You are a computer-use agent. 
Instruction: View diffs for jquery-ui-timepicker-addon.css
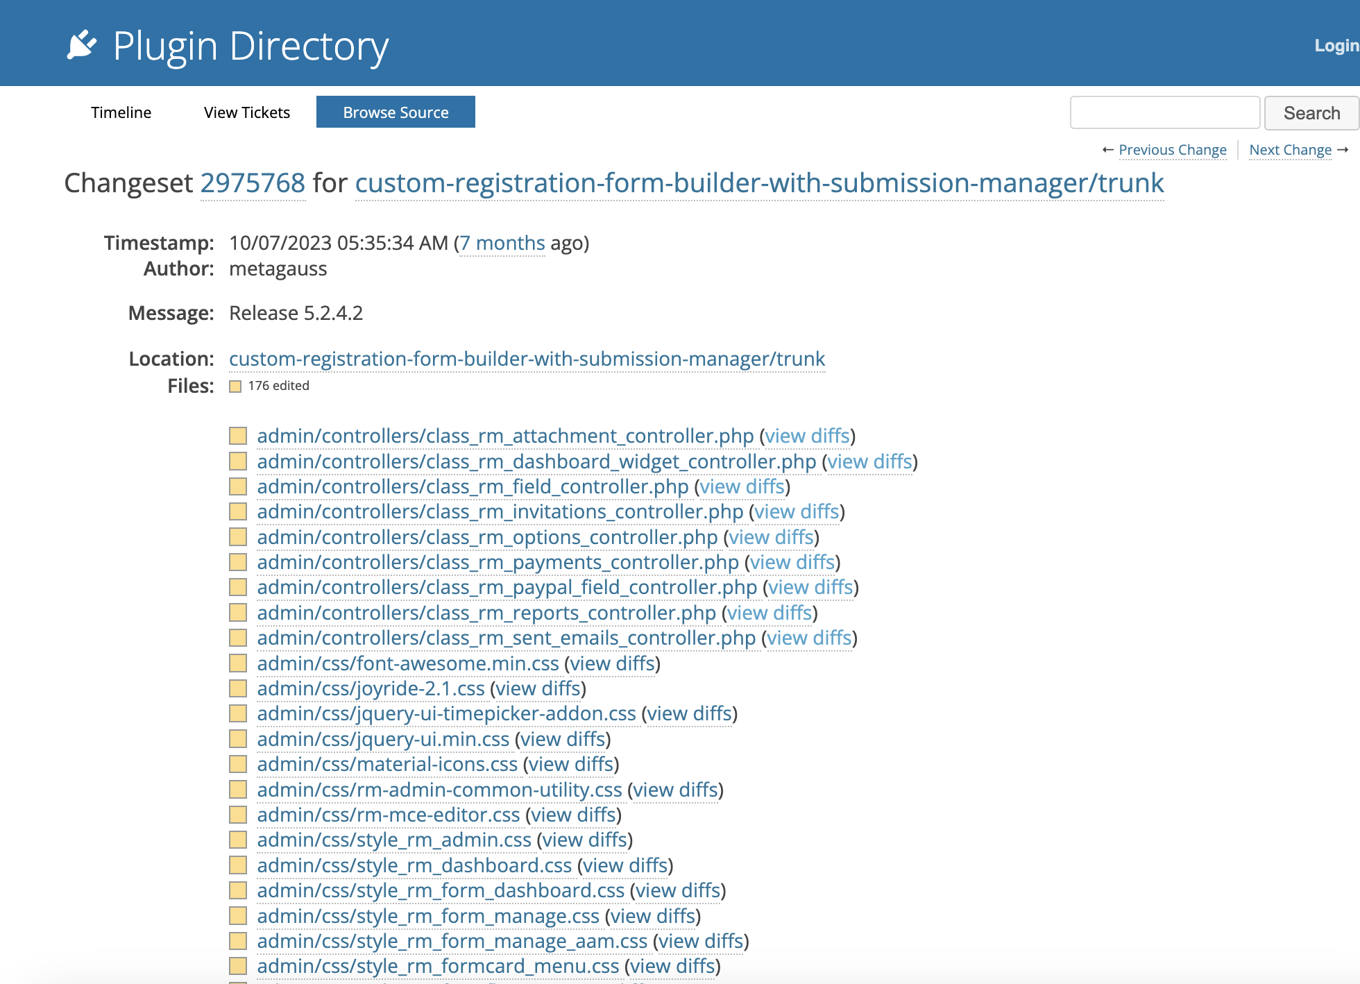pyautogui.click(x=690, y=713)
